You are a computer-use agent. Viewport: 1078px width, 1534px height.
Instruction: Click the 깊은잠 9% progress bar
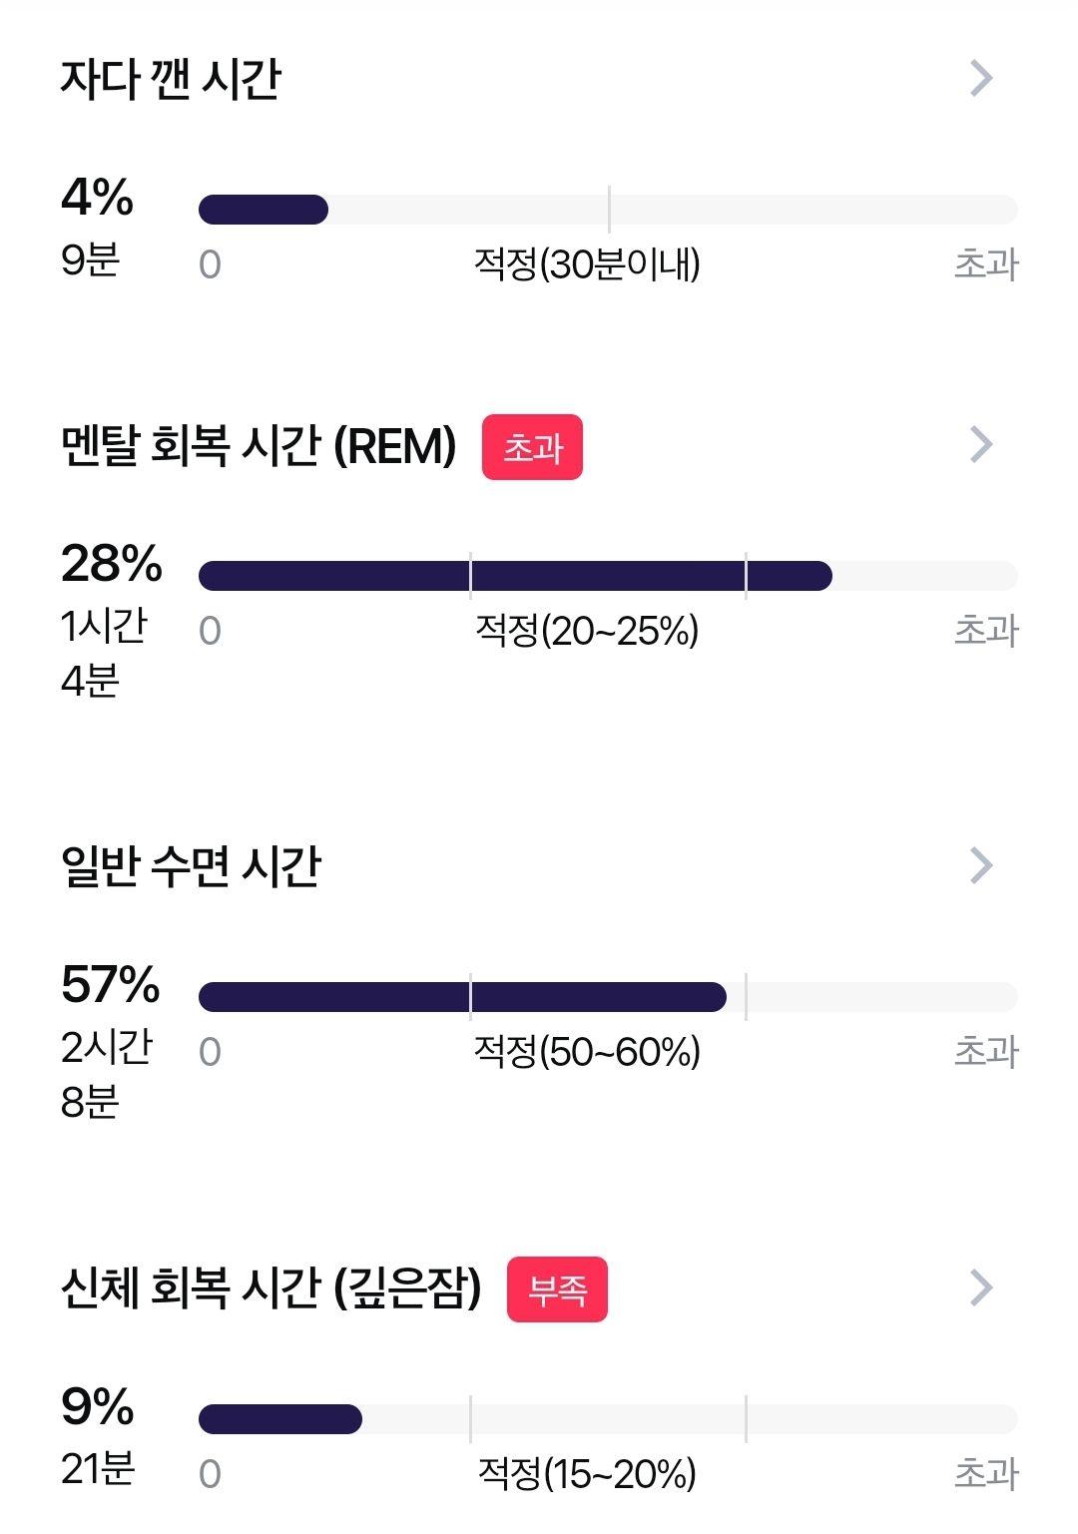click(608, 1419)
